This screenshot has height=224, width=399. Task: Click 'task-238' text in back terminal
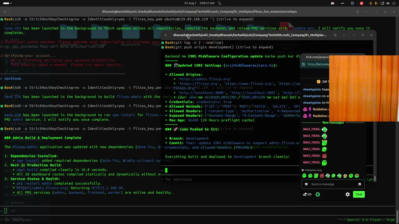coord(12,115)
